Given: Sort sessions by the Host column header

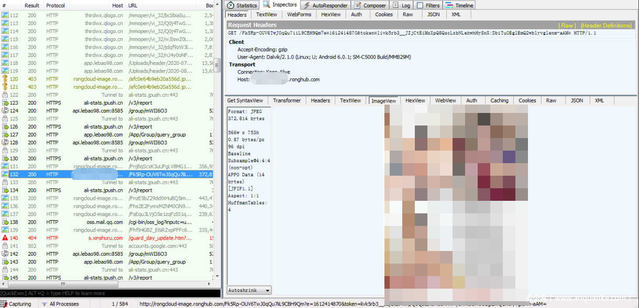Looking at the screenshot, I should (x=98, y=5).
